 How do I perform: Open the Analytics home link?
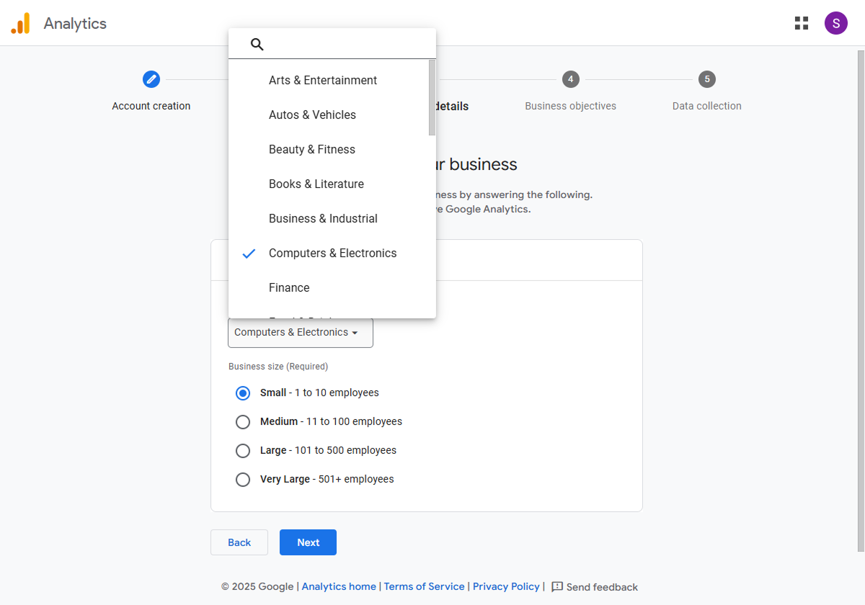point(339,586)
